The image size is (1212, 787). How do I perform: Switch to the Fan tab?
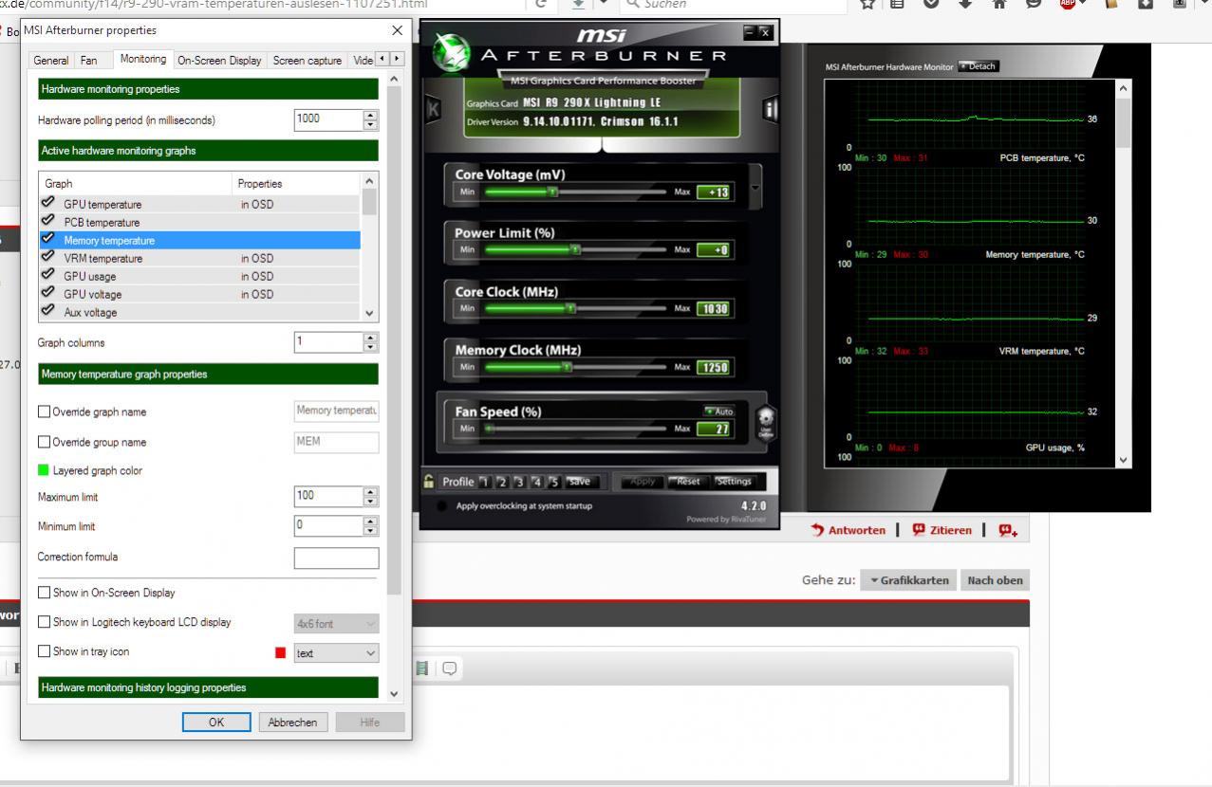(x=88, y=61)
